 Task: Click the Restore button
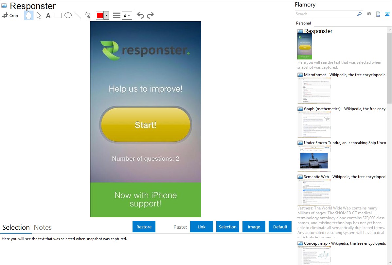click(144, 227)
